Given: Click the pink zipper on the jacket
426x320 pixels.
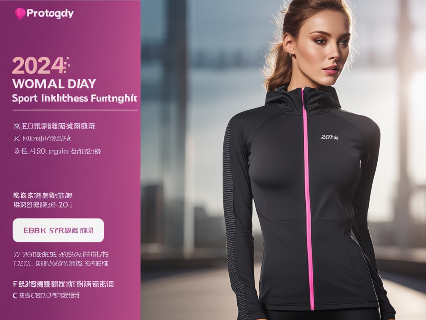Looking at the screenshot, I should (308, 199).
